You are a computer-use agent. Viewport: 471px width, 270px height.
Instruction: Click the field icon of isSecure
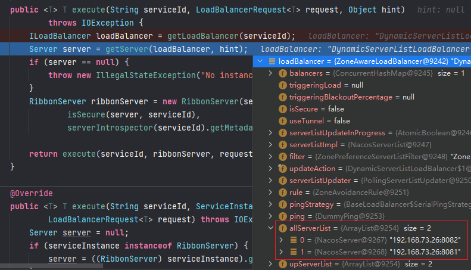[282, 109]
